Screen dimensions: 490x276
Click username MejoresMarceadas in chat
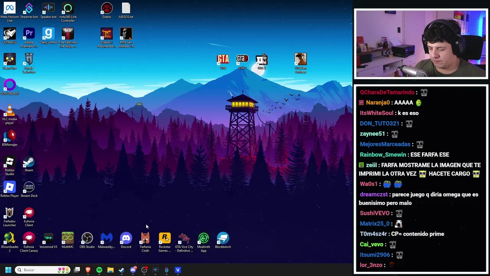point(385,144)
